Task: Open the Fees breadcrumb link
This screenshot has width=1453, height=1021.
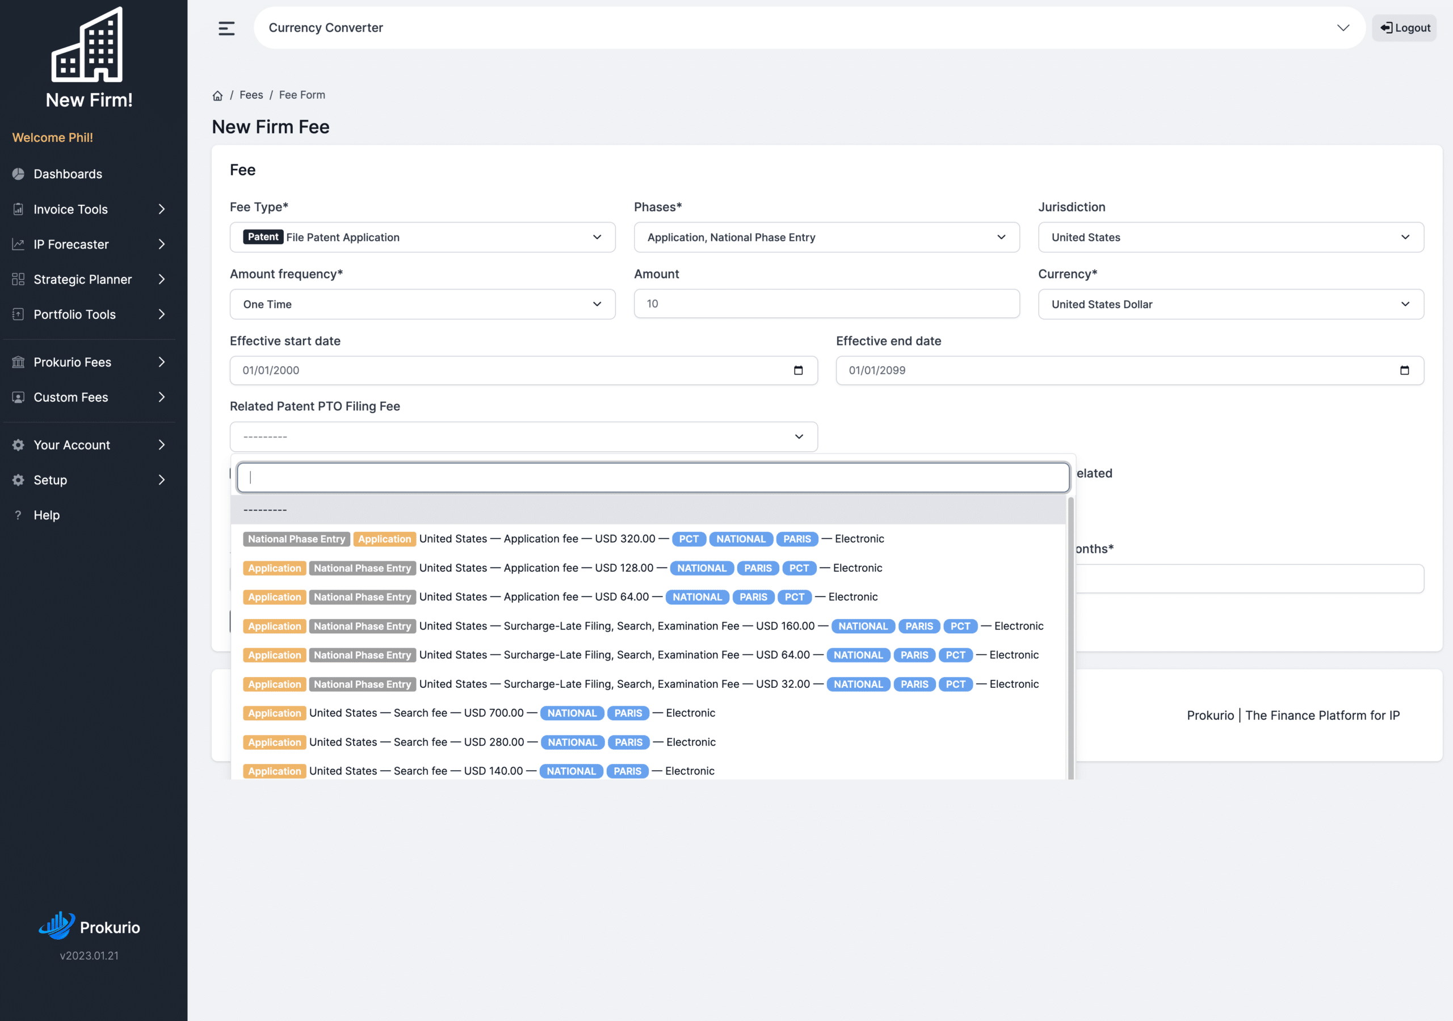Action: (x=251, y=95)
